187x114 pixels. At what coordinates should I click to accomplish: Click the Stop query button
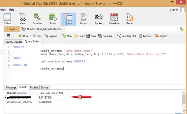38,36
